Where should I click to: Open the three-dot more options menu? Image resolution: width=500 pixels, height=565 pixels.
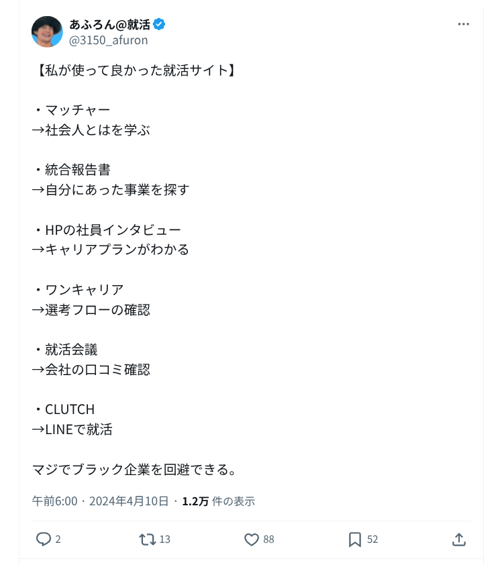(463, 24)
